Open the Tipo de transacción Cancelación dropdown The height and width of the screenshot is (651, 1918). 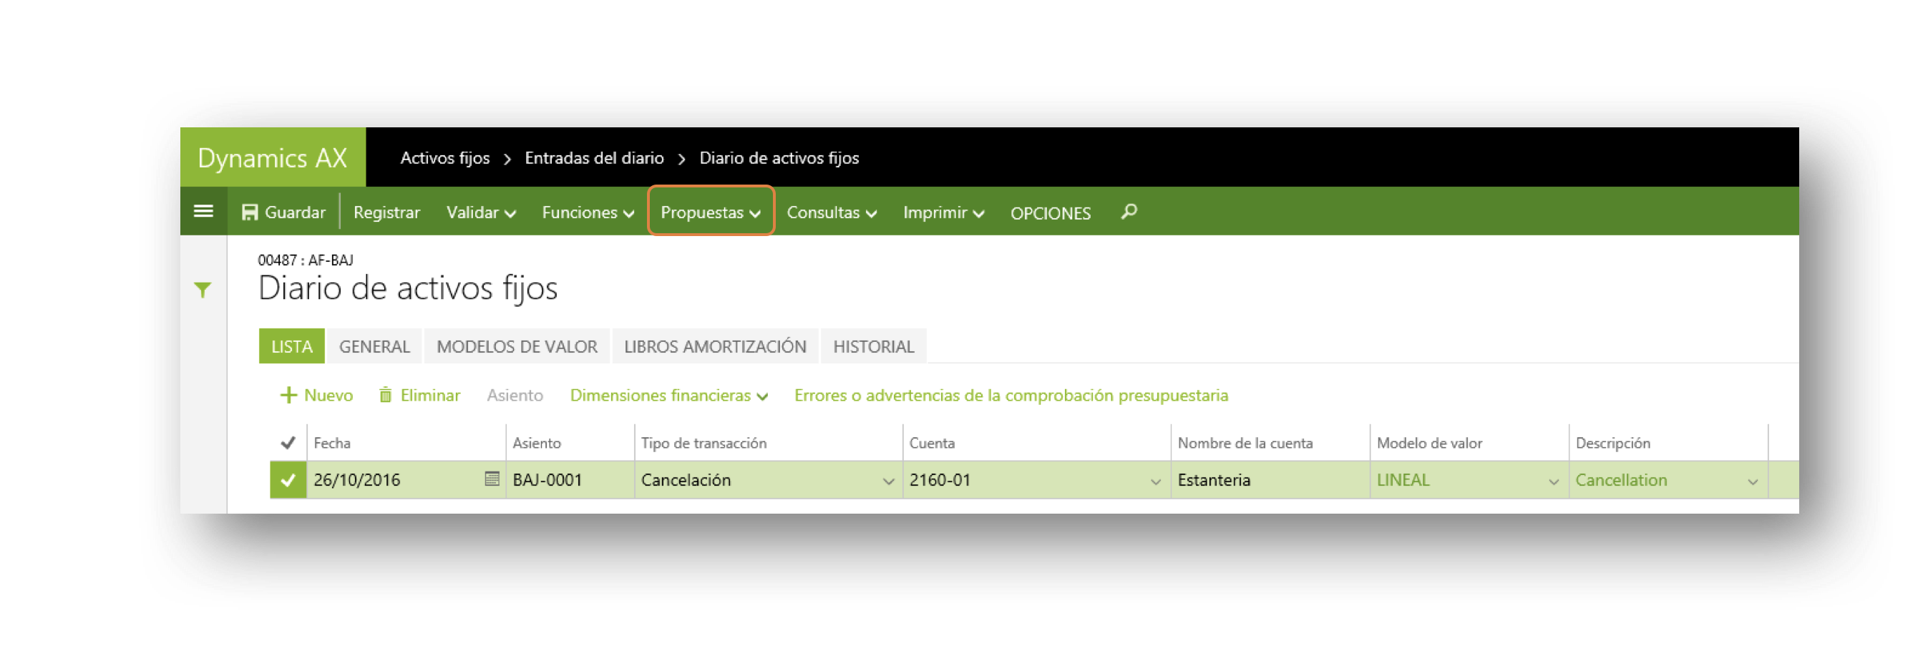887,481
